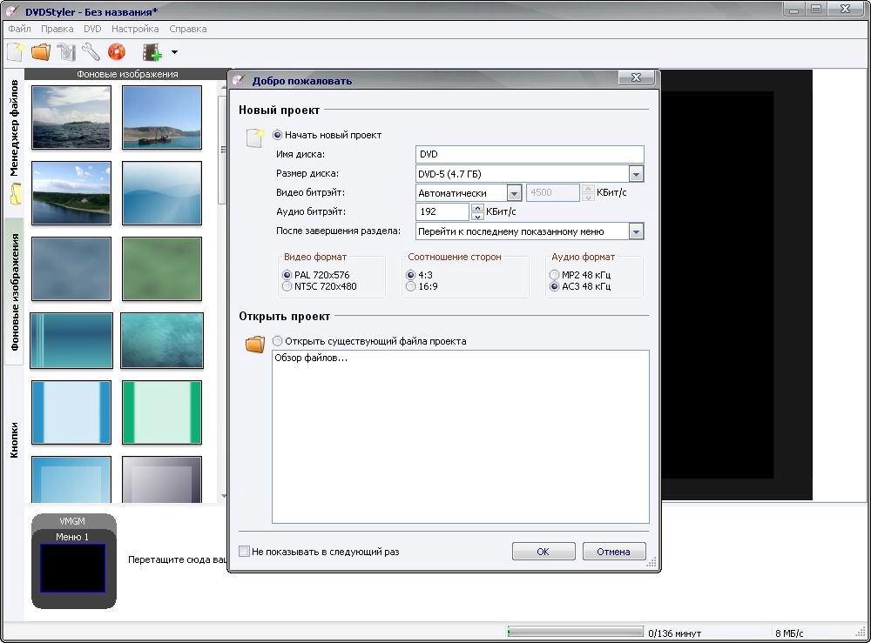Image resolution: width=871 pixels, height=643 pixels.
Task: Open the dropdown arrow next to Add file
Action: pos(174,52)
